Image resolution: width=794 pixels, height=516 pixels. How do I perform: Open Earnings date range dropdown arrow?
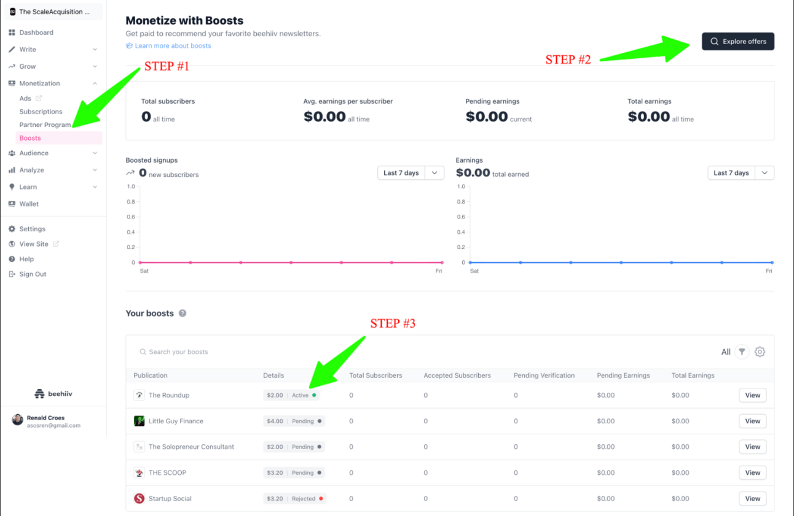[x=765, y=173]
